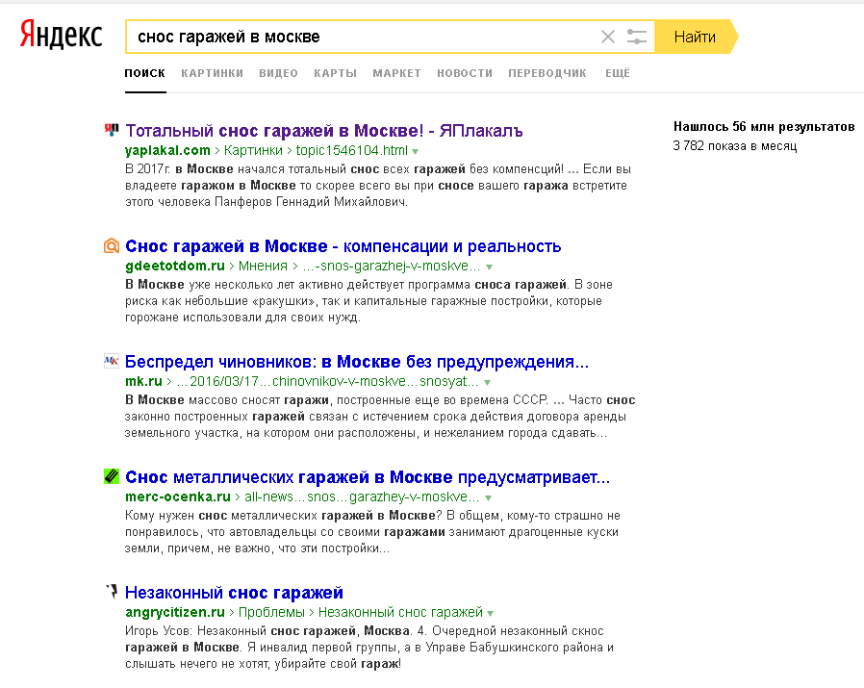The width and height of the screenshot is (864, 688).
Task: Click the '2016/03/17...chinovnikov-v-moskve' URL path
Action: pos(327,381)
